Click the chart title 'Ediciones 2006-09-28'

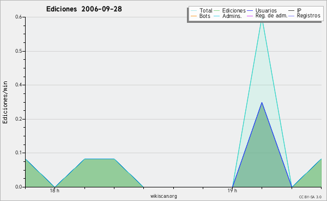click(x=84, y=9)
